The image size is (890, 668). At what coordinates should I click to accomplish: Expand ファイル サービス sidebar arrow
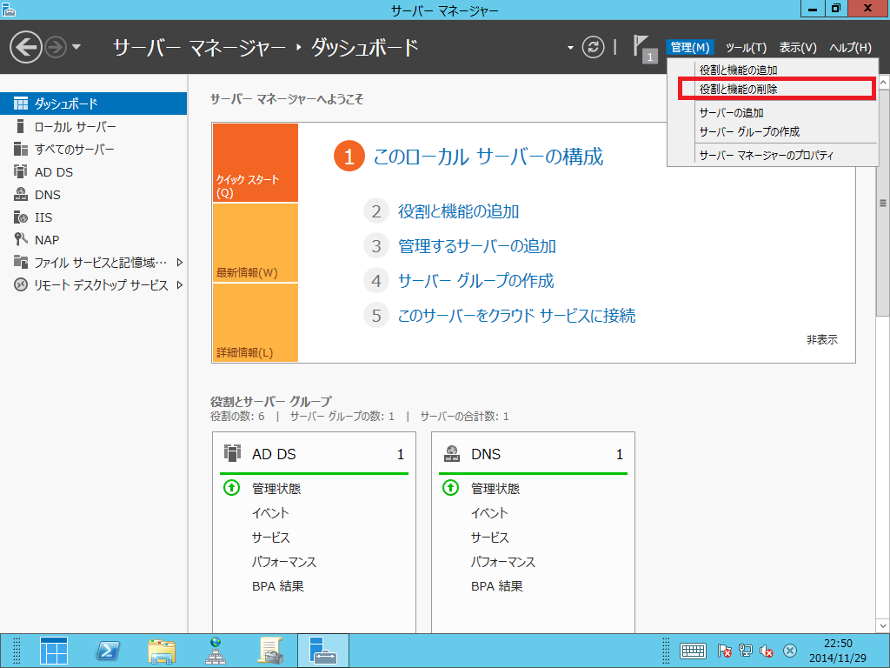(180, 263)
